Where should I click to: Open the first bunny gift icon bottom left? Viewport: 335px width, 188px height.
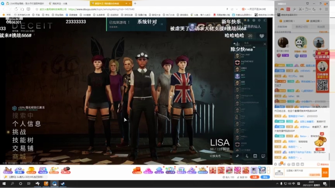pos(7,170)
